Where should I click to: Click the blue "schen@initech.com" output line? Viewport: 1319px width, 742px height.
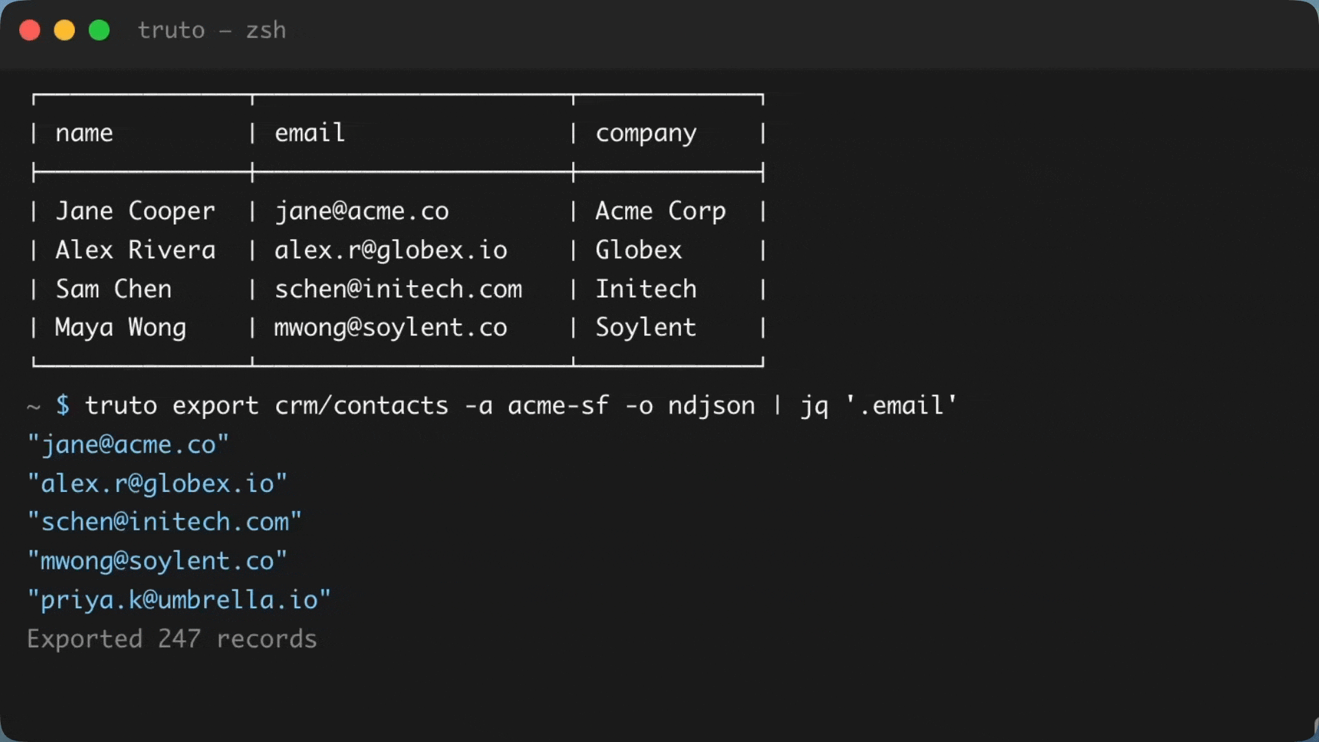[164, 522]
